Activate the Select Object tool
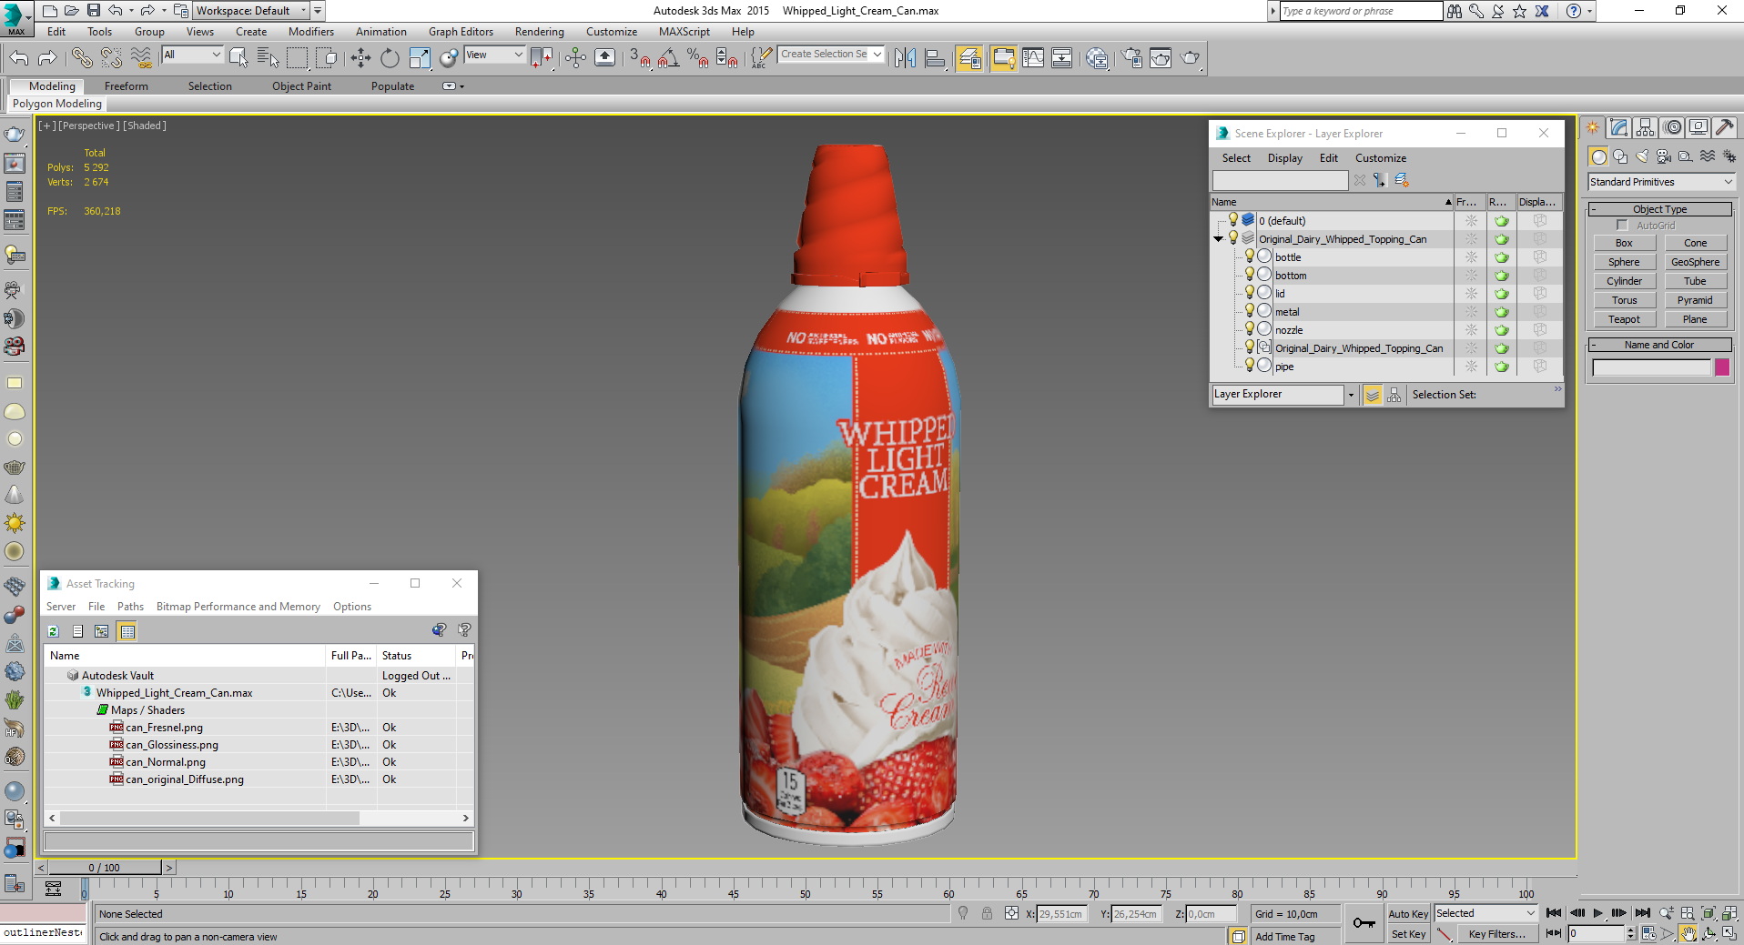This screenshot has height=945, width=1744. (x=238, y=58)
